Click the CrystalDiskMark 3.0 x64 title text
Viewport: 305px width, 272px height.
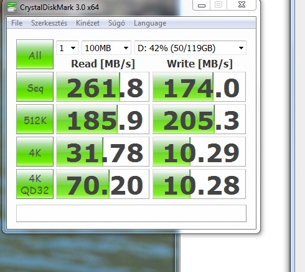point(59,7)
